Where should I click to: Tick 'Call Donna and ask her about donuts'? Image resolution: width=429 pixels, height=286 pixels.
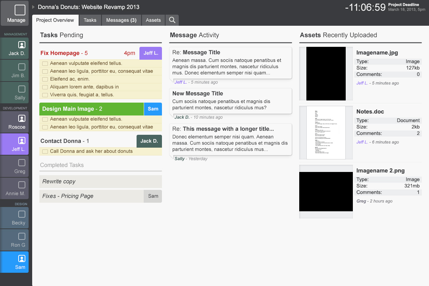[45, 151]
